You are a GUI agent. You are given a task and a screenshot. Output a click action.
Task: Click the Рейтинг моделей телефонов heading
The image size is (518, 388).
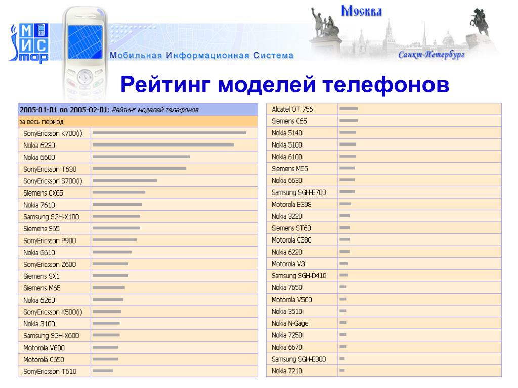point(285,84)
